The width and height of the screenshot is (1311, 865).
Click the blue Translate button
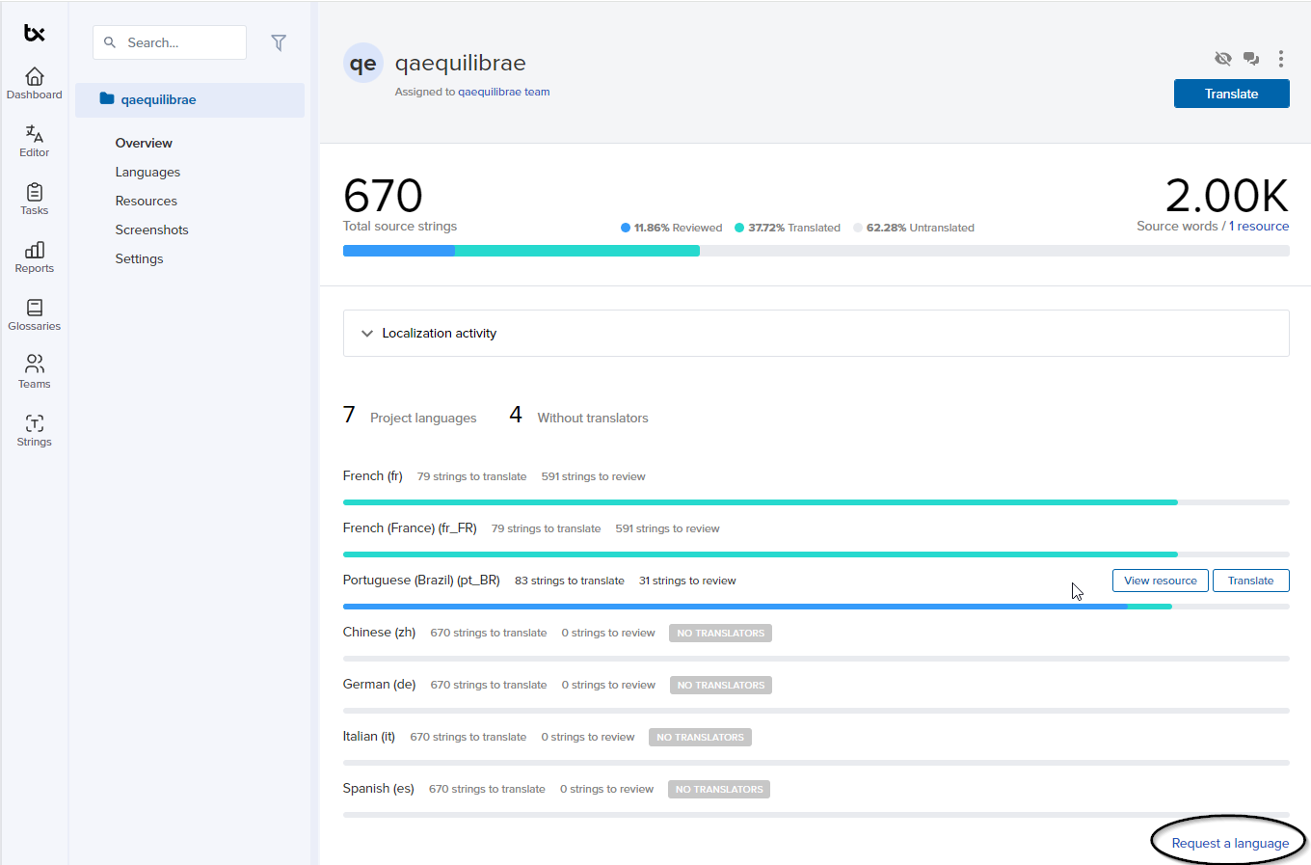click(x=1231, y=94)
